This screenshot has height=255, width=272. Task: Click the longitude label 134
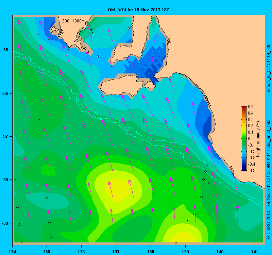click(x=12, y=252)
